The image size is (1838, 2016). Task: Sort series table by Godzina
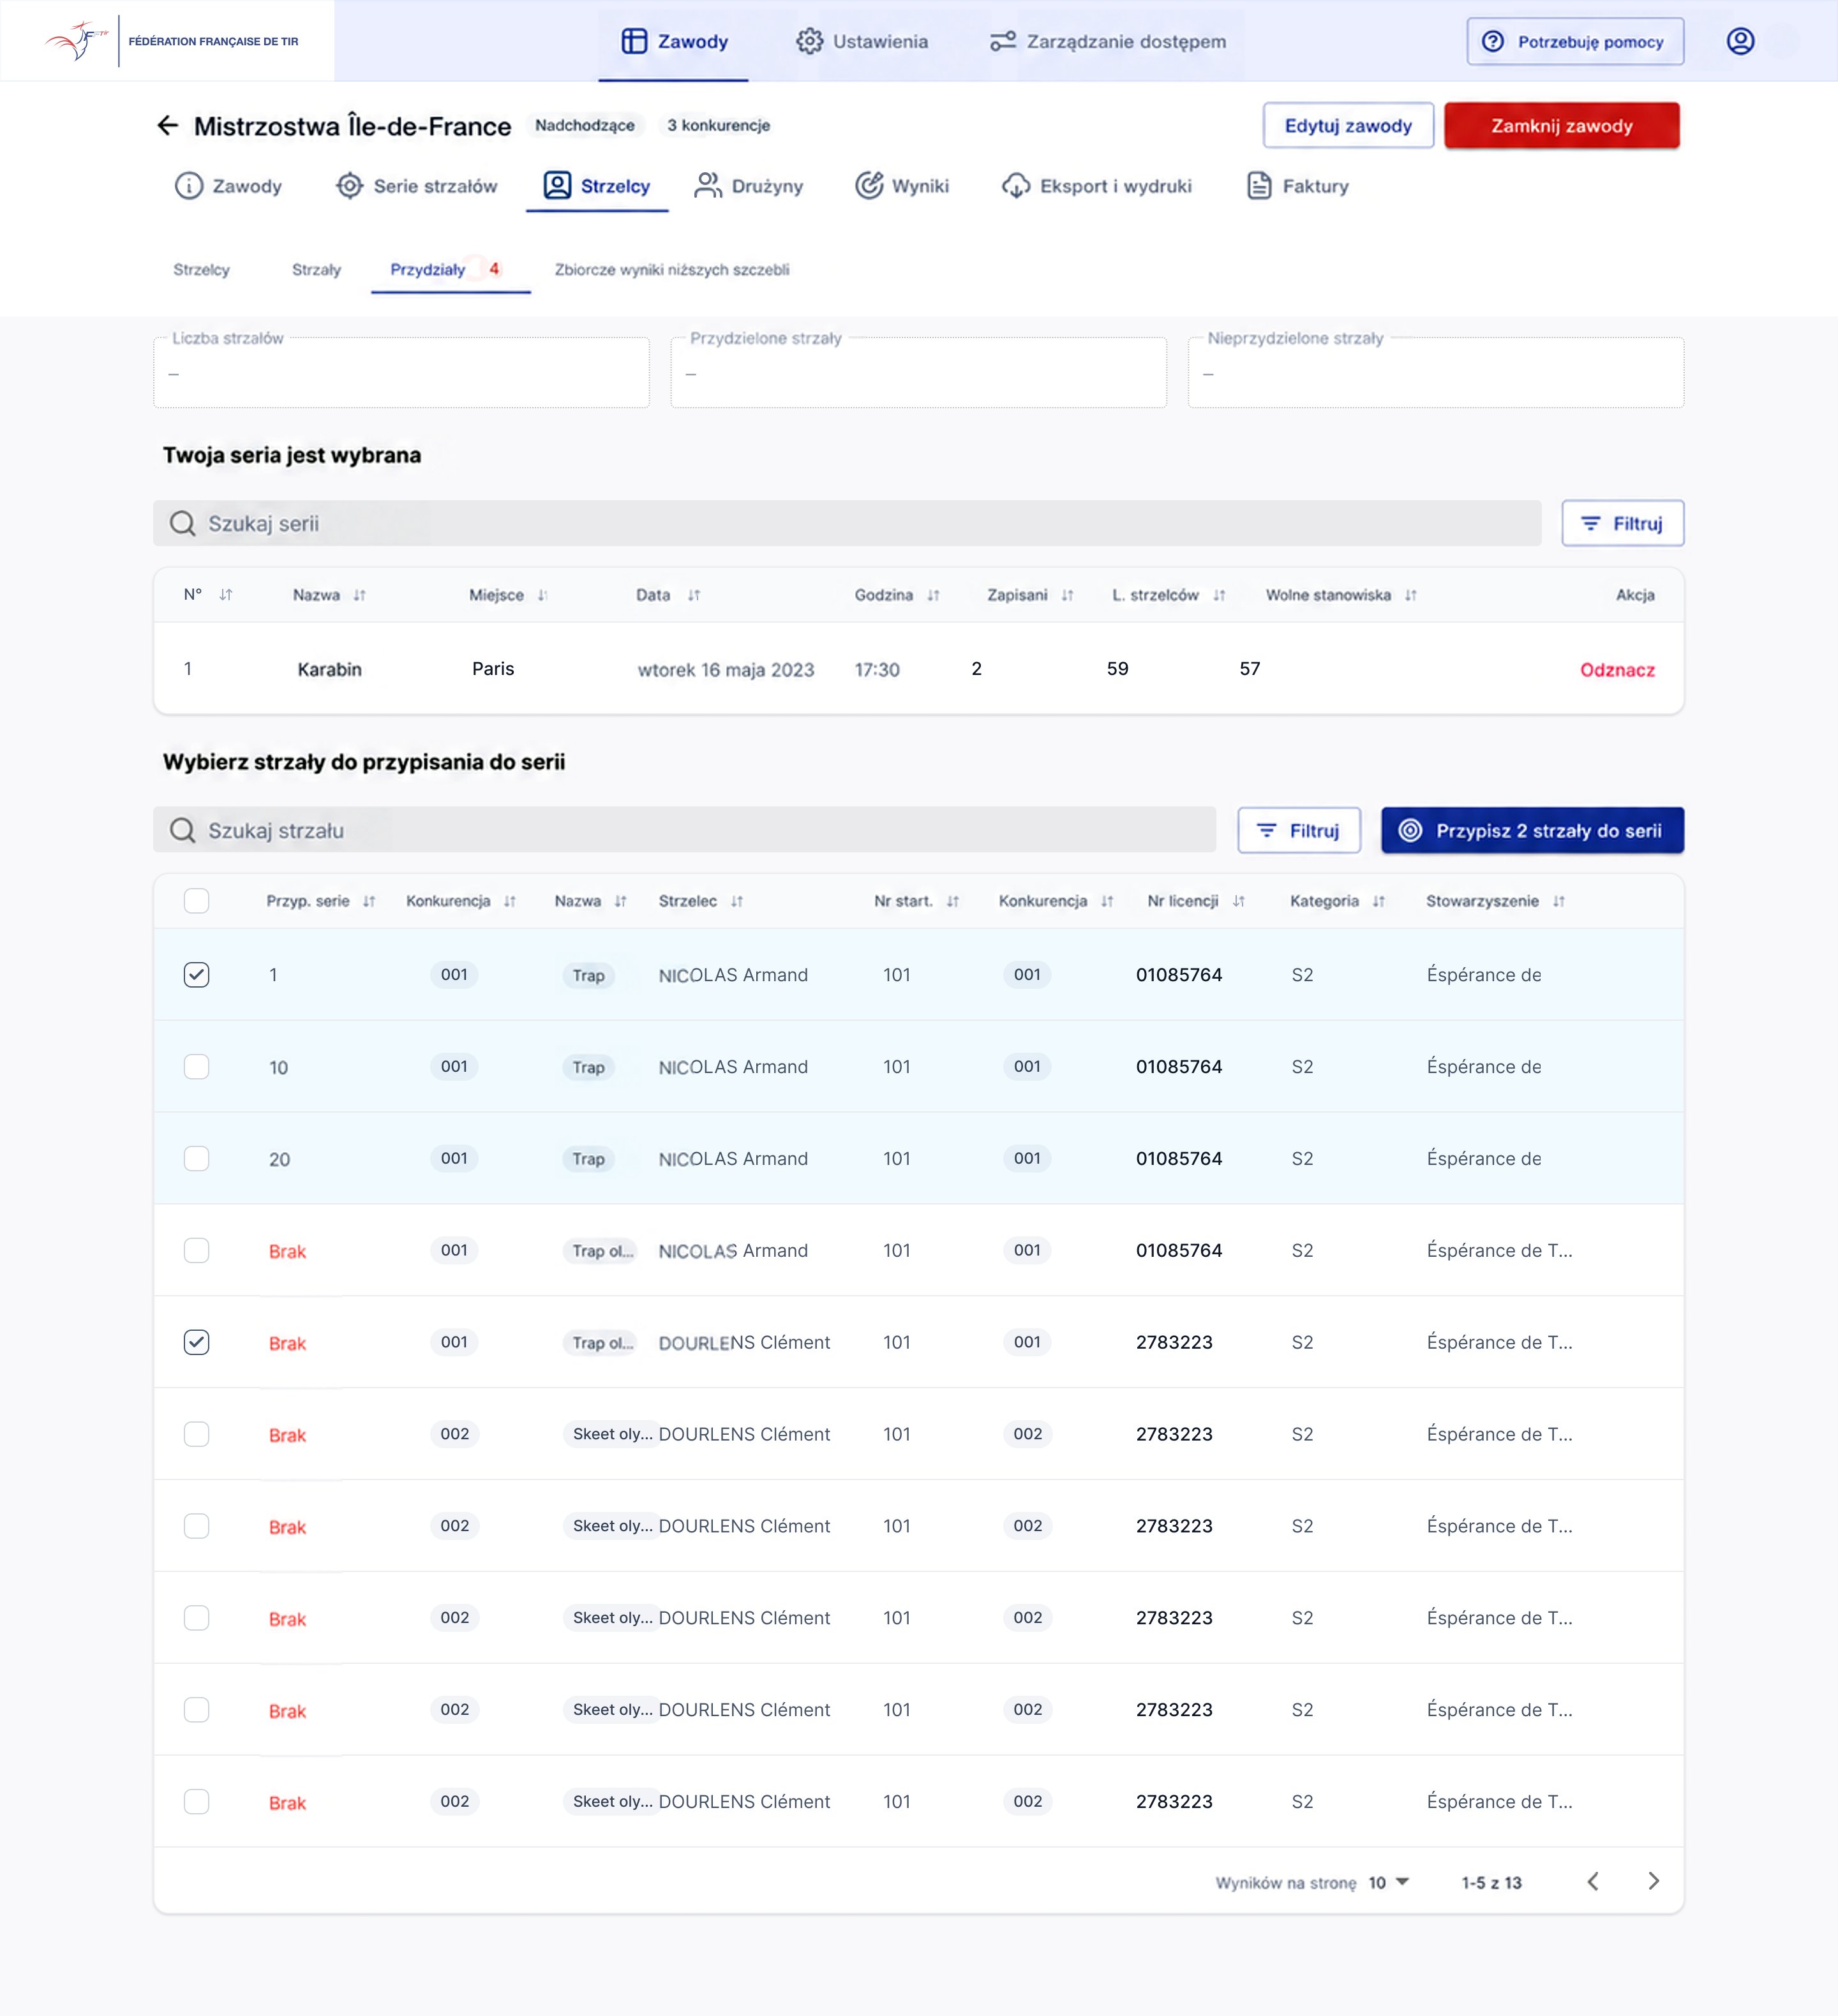934,595
